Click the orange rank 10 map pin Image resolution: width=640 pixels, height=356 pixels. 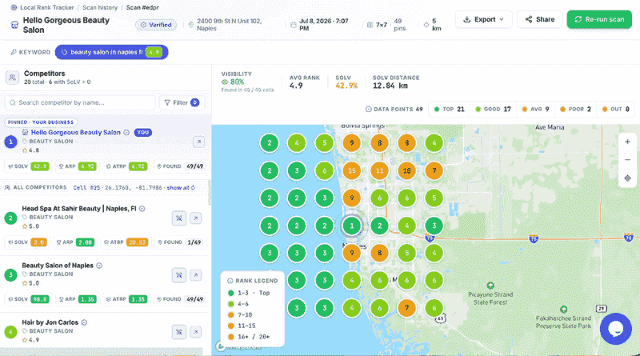pyautogui.click(x=406, y=170)
